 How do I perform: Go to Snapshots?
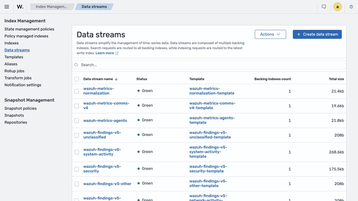click(14, 115)
